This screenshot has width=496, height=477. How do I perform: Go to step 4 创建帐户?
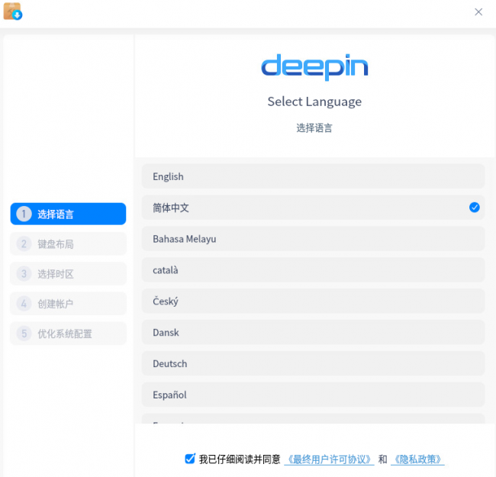coord(68,304)
